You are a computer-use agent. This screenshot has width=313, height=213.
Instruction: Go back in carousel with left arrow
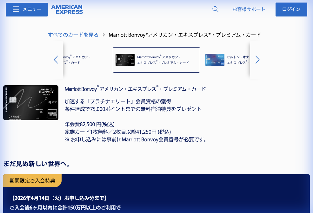pyautogui.click(x=56, y=60)
